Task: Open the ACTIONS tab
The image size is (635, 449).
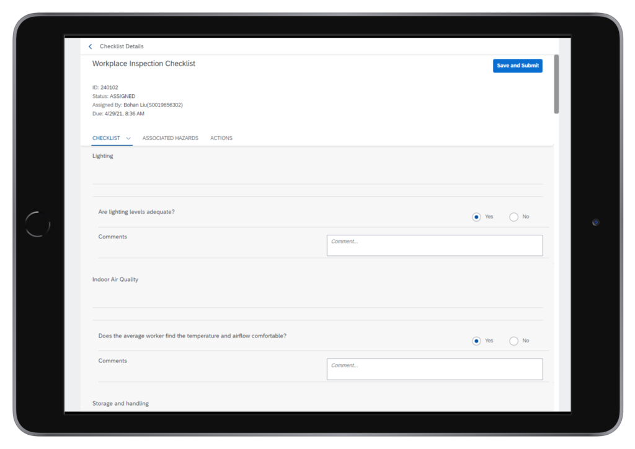Action: tap(221, 138)
